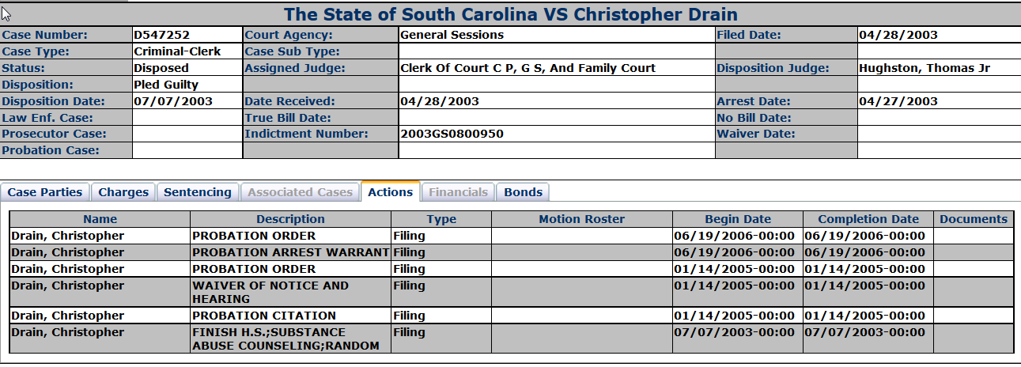Select the Associated Cases tab
This screenshot has width=1021, height=367.
click(300, 192)
